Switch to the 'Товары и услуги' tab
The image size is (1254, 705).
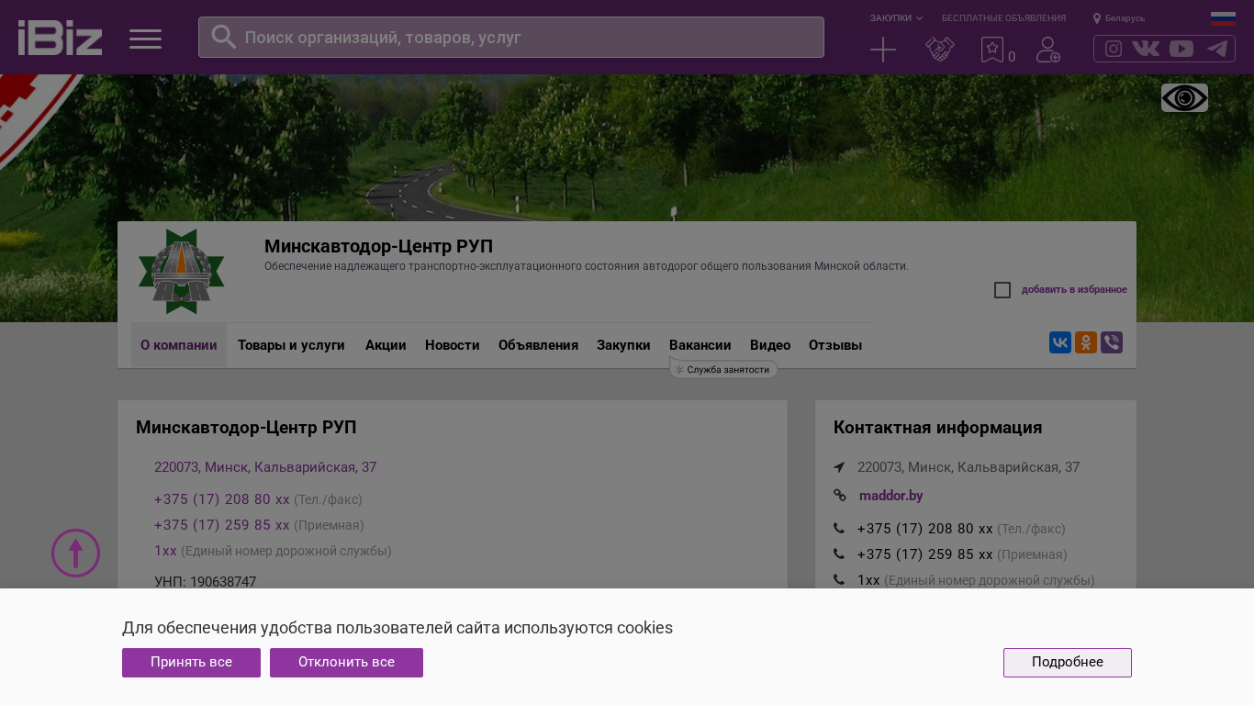(291, 345)
